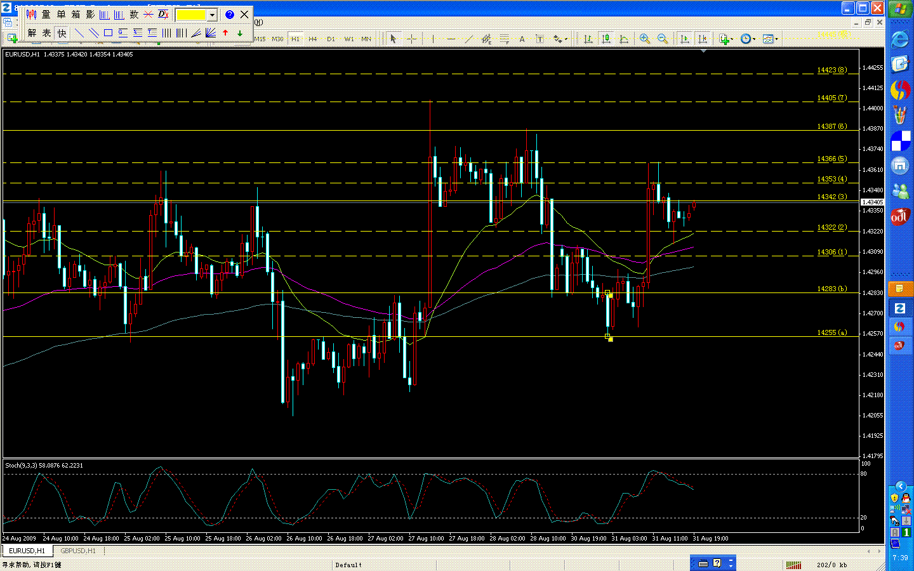The height and width of the screenshot is (571, 914).
Task: Select the vertical lines grid tool
Action: pyautogui.click(x=167, y=33)
